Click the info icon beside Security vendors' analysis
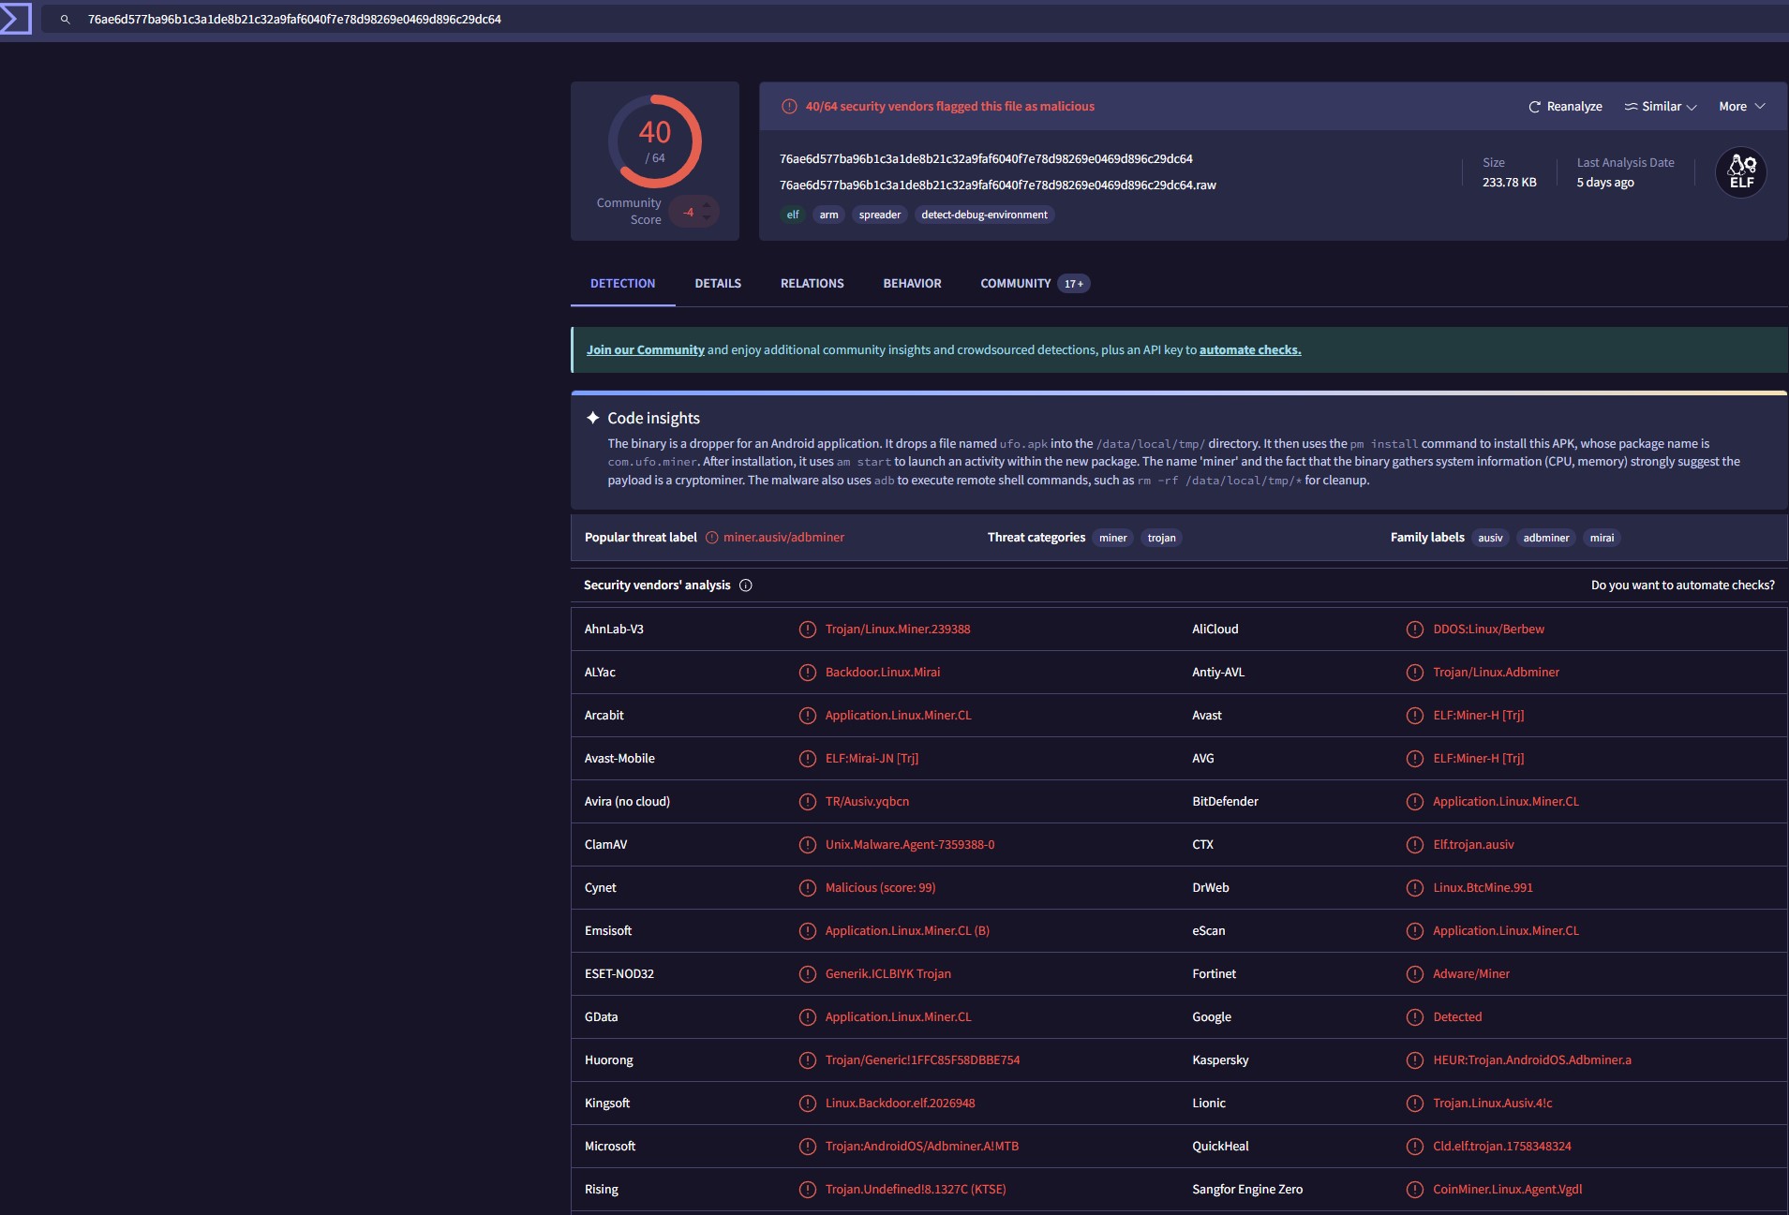Image resolution: width=1789 pixels, height=1215 pixels. coord(746,585)
